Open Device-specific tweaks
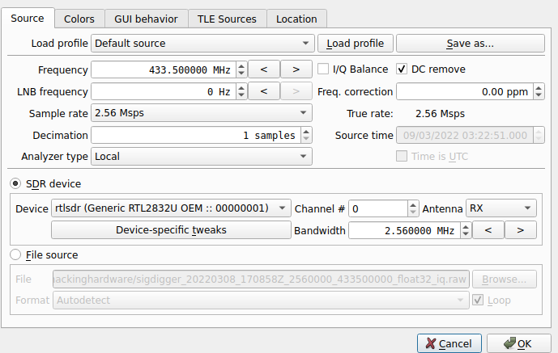 [171, 230]
